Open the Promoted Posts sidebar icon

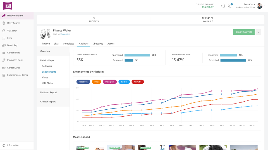pos(4,60)
